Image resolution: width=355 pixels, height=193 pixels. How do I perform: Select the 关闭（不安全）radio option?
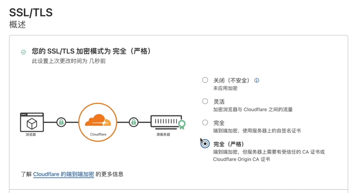205,80
